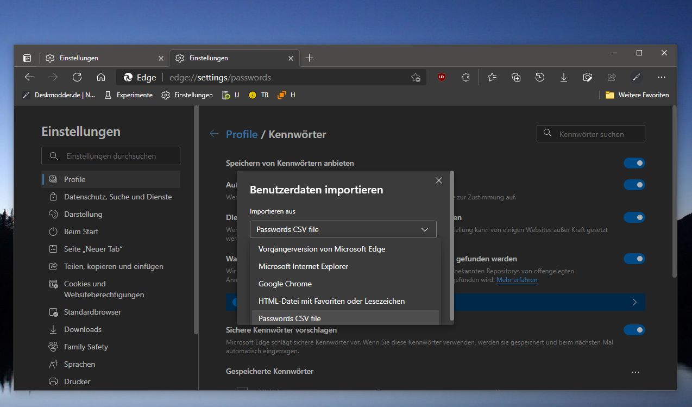Open Cookies und Websiteberechtigungen settings
The height and width of the screenshot is (407, 692).
click(111, 289)
